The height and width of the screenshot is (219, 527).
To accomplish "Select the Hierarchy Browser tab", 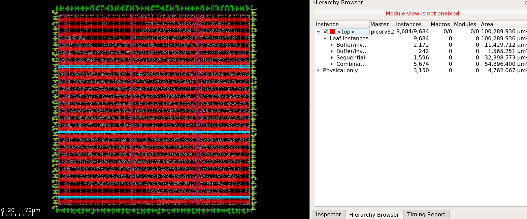I will (x=374, y=214).
